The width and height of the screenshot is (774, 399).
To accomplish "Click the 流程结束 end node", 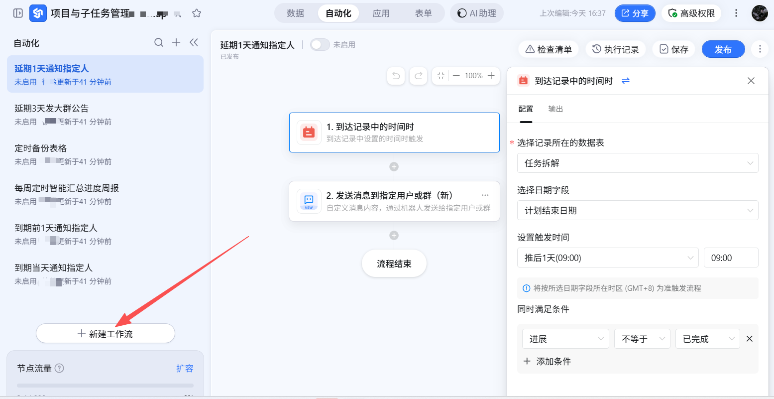I will (x=394, y=264).
